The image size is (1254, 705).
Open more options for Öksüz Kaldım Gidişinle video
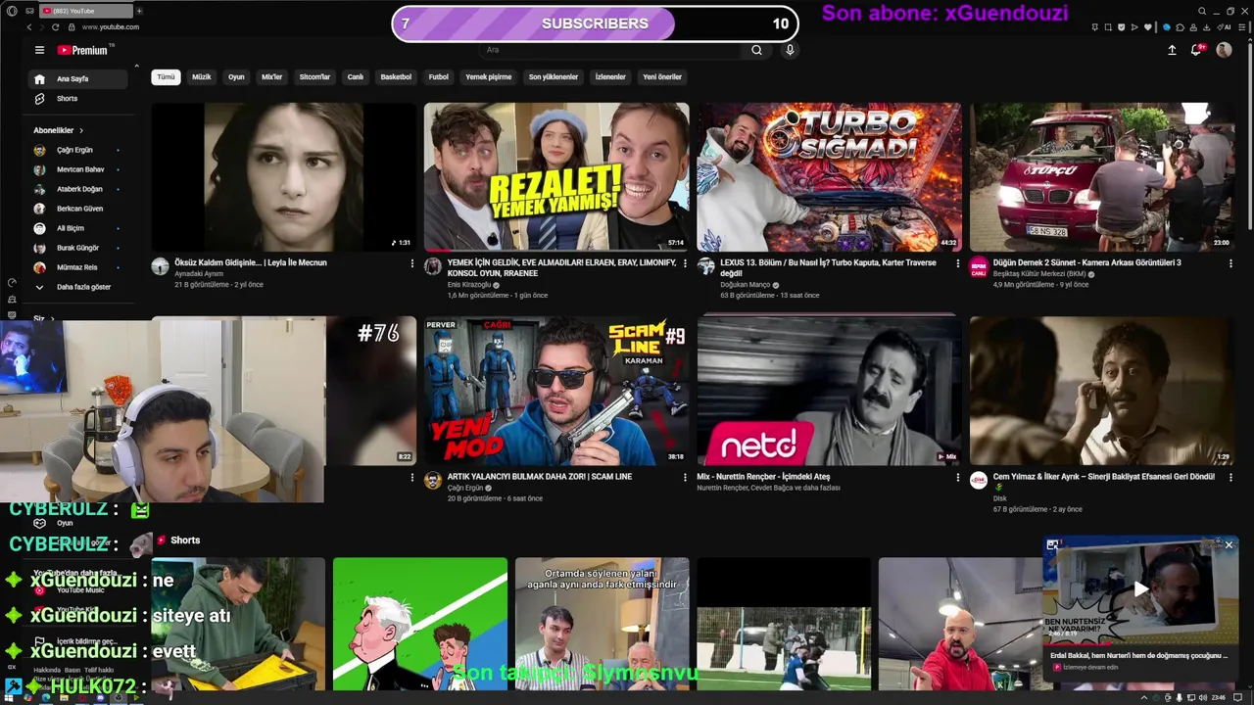(412, 263)
